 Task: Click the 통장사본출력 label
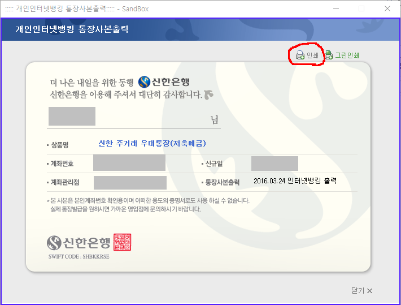coord(222,182)
